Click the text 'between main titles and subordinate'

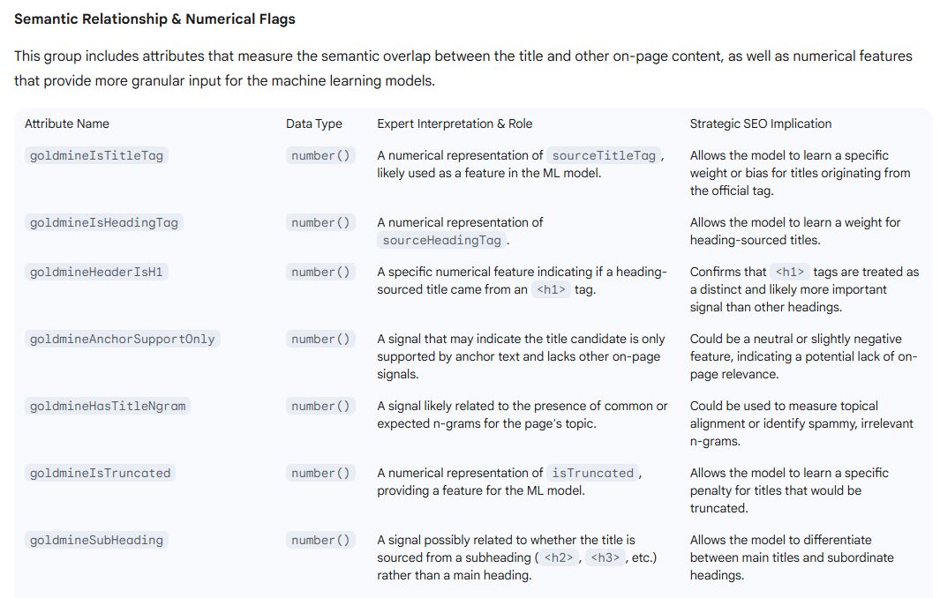pos(792,557)
